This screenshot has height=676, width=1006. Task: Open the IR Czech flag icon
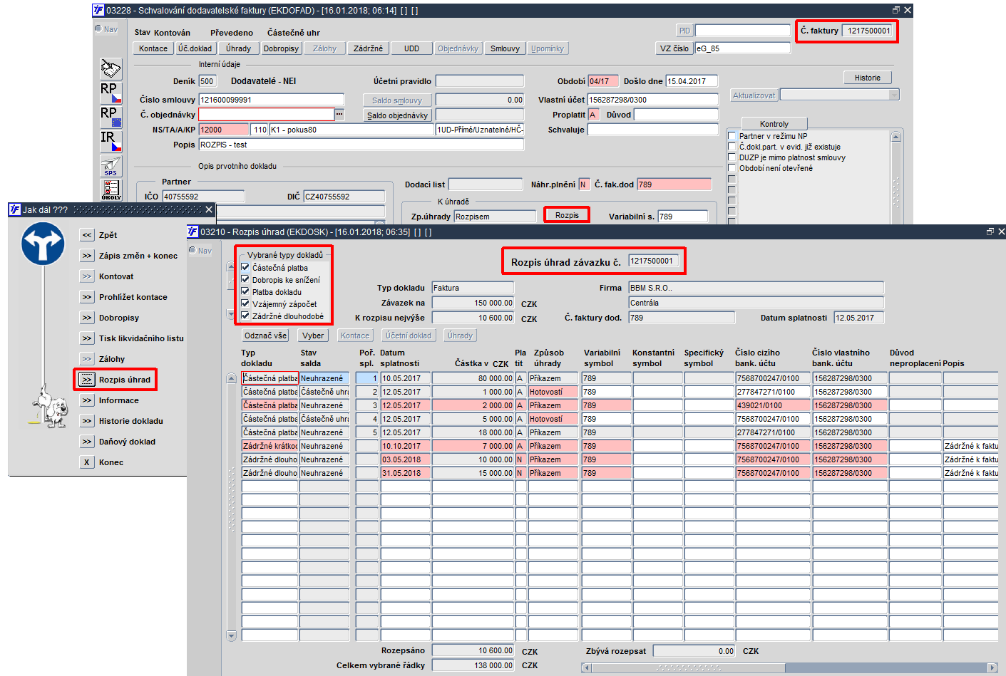[111, 142]
